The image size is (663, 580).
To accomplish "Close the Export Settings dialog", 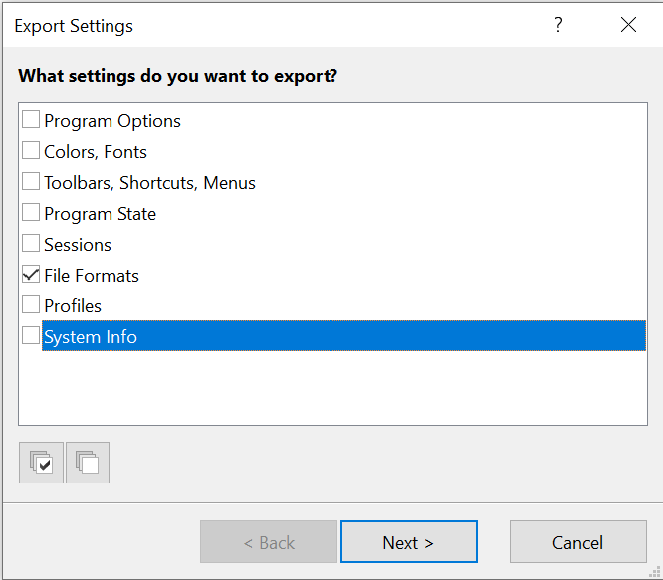I will point(628,26).
